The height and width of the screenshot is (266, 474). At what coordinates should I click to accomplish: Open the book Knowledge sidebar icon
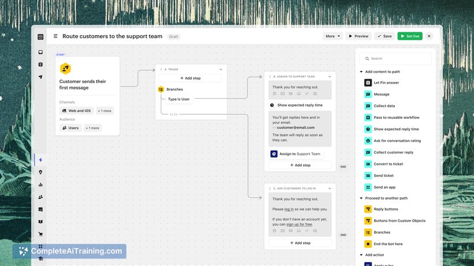pos(40,222)
